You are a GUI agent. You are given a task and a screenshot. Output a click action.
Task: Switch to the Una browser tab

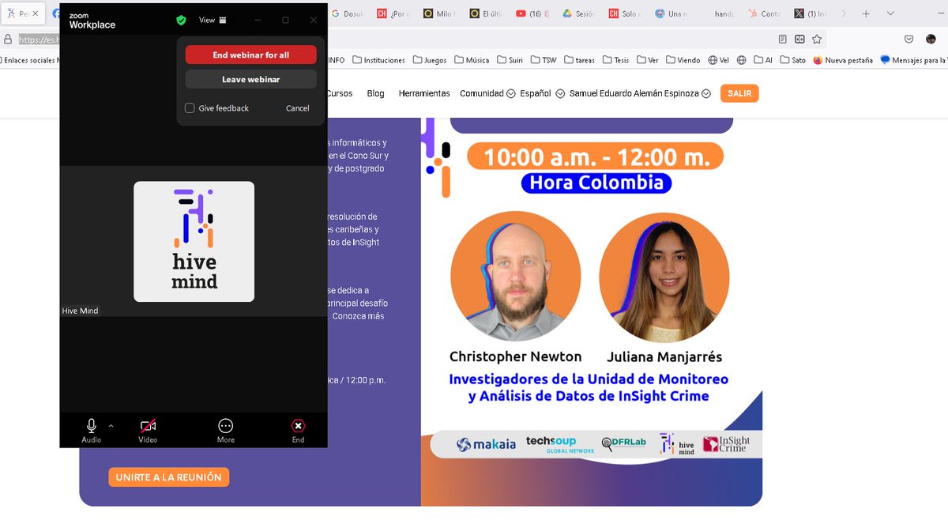coord(670,13)
